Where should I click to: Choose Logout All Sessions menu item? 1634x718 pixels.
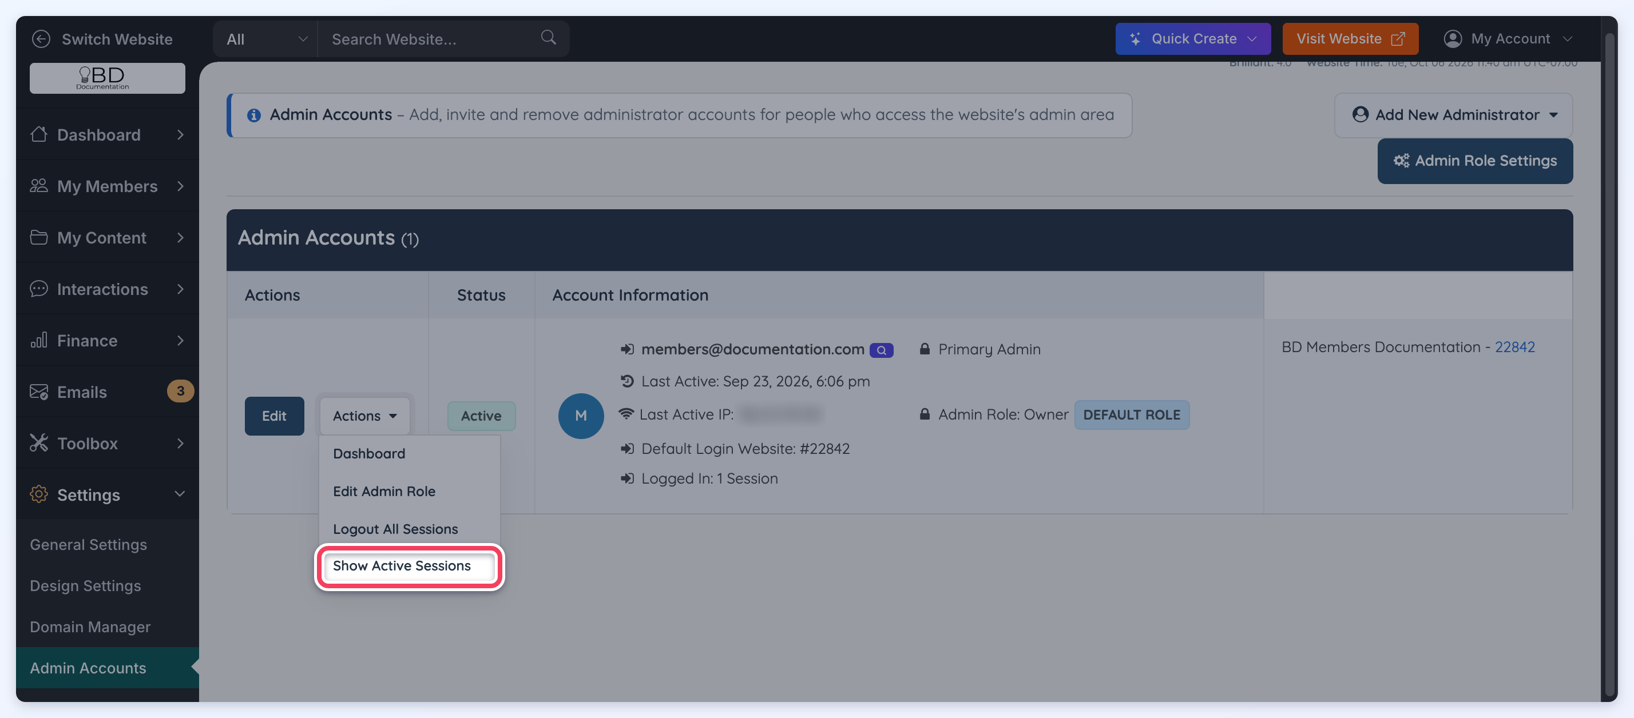[409, 529]
